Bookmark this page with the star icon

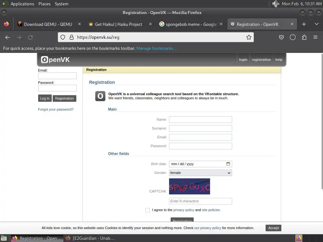249,37
